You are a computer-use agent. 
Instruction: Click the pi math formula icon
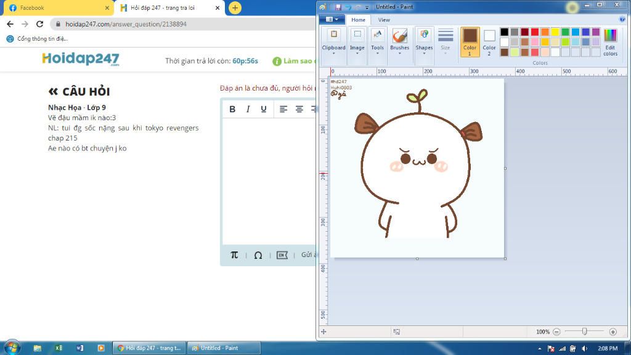tap(234, 255)
